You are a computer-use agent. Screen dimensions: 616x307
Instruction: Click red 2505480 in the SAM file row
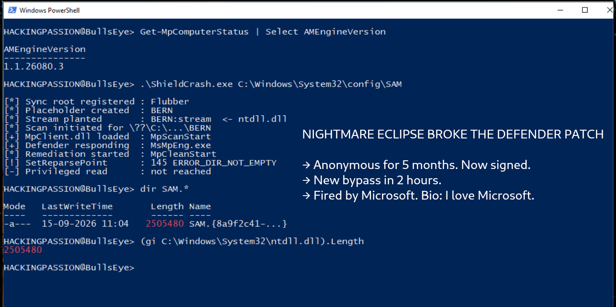tap(165, 224)
